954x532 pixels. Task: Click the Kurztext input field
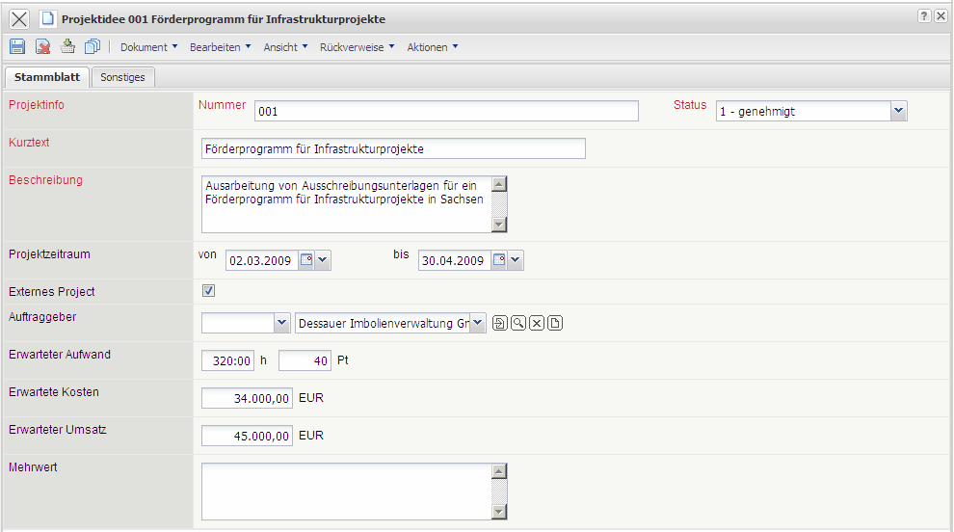(x=394, y=148)
